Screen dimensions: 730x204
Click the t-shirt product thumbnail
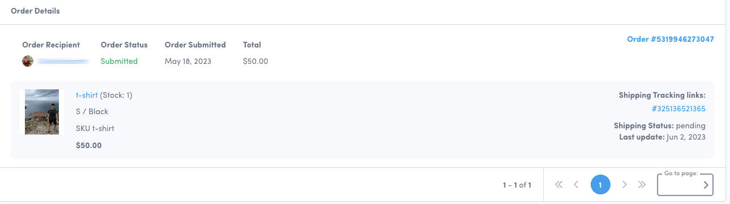[x=42, y=111]
